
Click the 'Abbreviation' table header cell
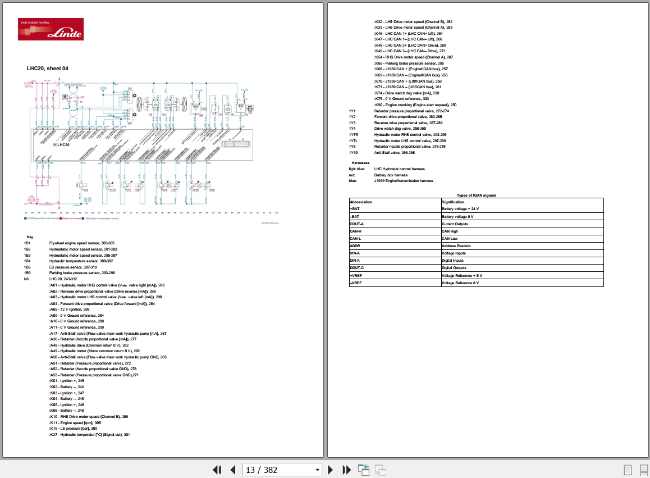click(395, 202)
